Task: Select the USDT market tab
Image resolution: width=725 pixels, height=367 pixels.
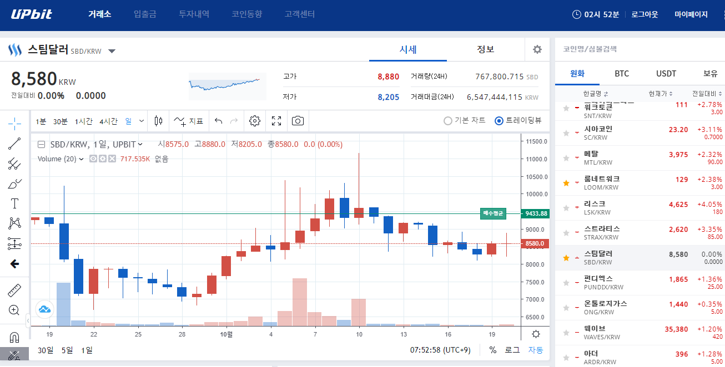Action: 666,73
